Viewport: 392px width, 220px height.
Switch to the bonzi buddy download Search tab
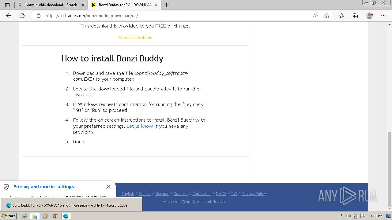51,5
